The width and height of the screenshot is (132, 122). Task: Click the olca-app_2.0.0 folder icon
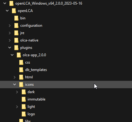[19, 55]
